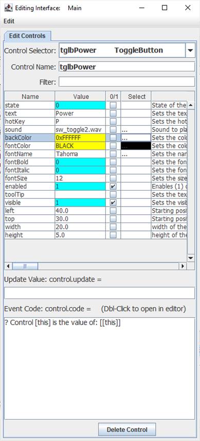The image size is (200, 441).
Task: Click the horizontal scrollbar thumb
Action: (25, 266)
